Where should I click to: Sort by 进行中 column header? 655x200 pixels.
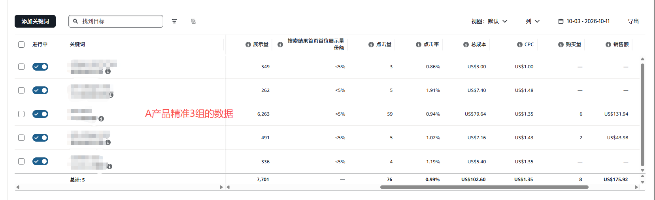40,45
